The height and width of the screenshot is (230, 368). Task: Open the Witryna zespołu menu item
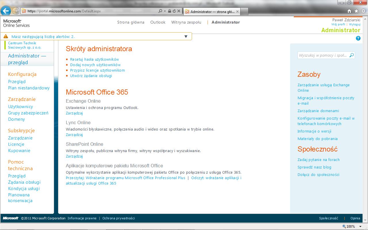pos(186,22)
